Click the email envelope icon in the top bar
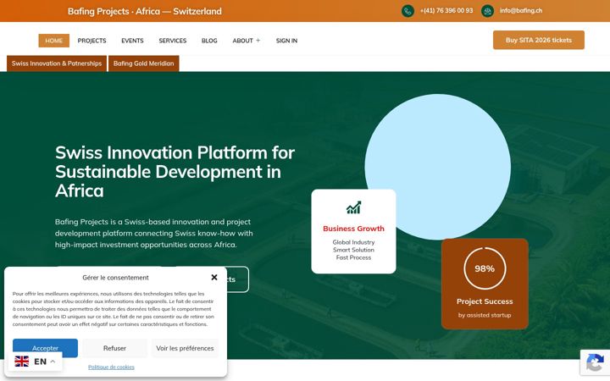Image resolution: width=610 pixels, height=381 pixels. 487,11
